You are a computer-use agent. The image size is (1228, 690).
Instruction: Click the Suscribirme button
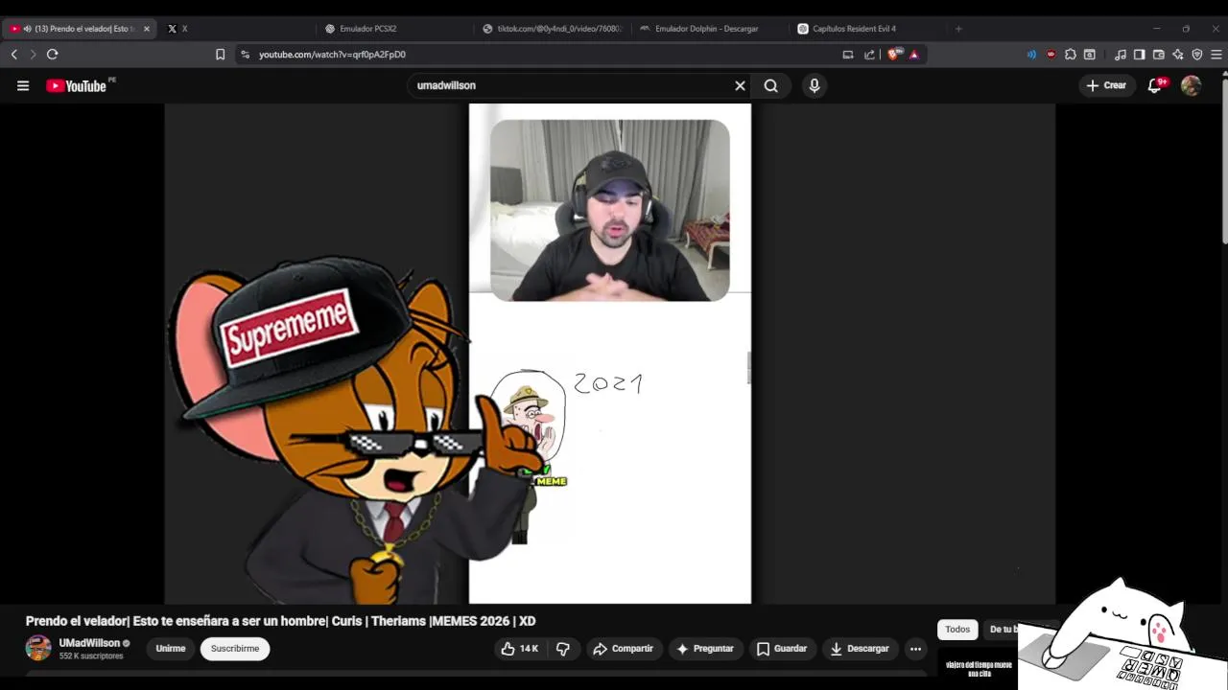point(235,649)
